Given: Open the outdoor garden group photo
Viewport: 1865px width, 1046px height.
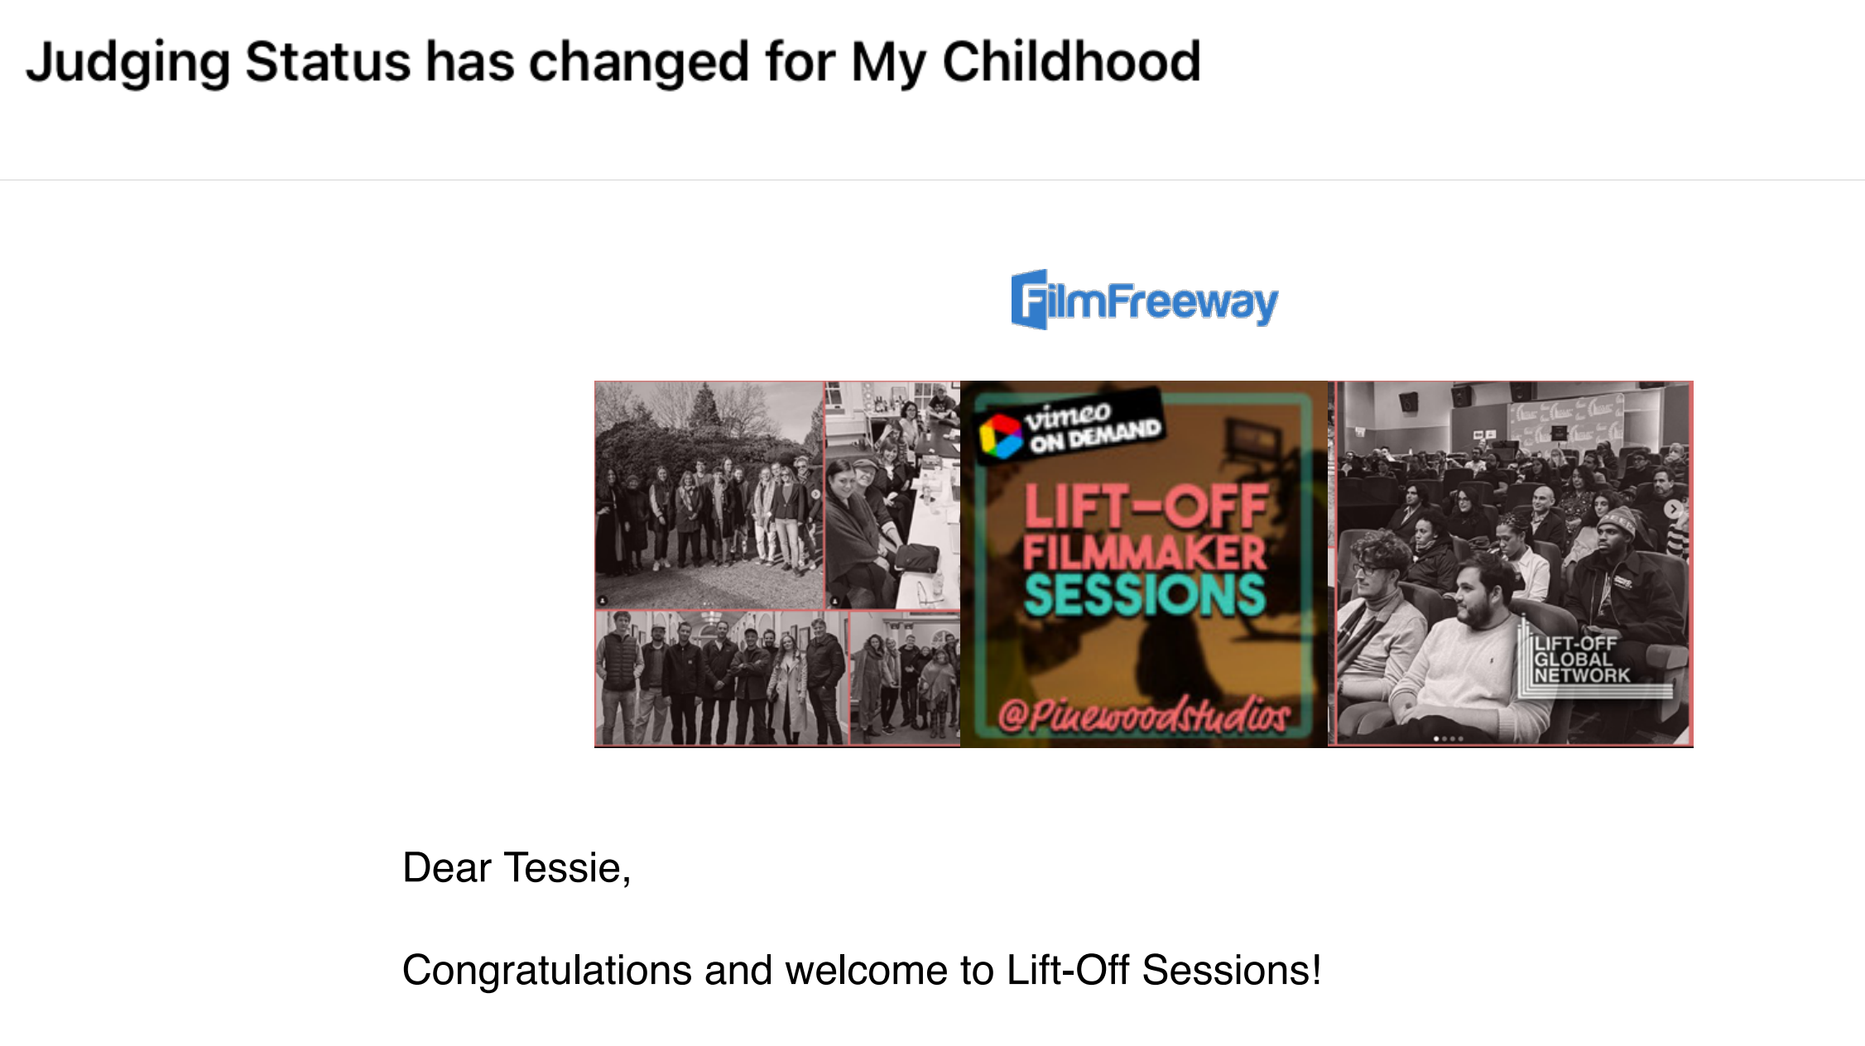Looking at the screenshot, I should (x=709, y=463).
